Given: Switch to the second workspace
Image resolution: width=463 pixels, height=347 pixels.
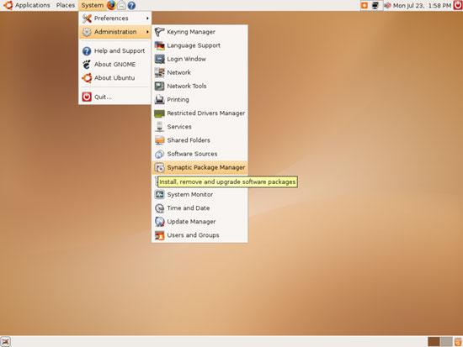Looking at the screenshot, I should click(x=446, y=342).
